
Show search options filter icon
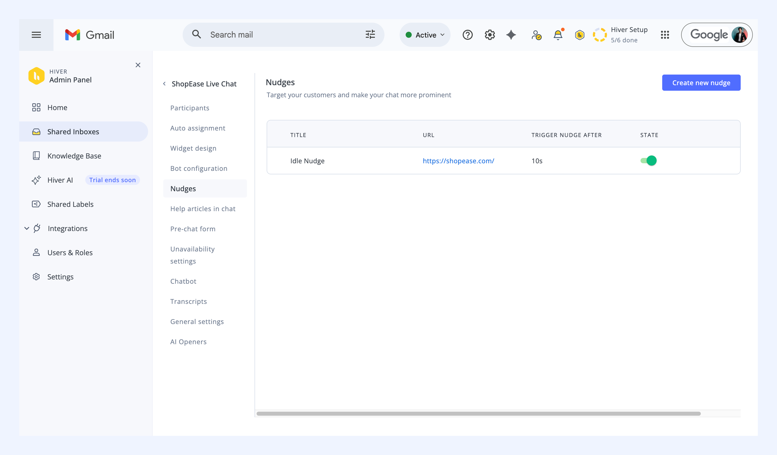click(370, 35)
